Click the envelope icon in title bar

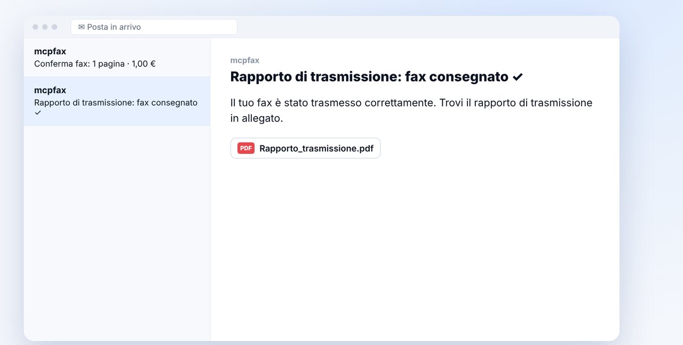(x=82, y=27)
